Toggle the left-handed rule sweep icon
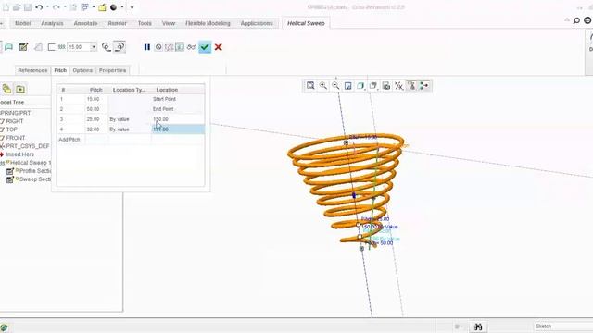The width and height of the screenshot is (593, 333). tap(107, 47)
